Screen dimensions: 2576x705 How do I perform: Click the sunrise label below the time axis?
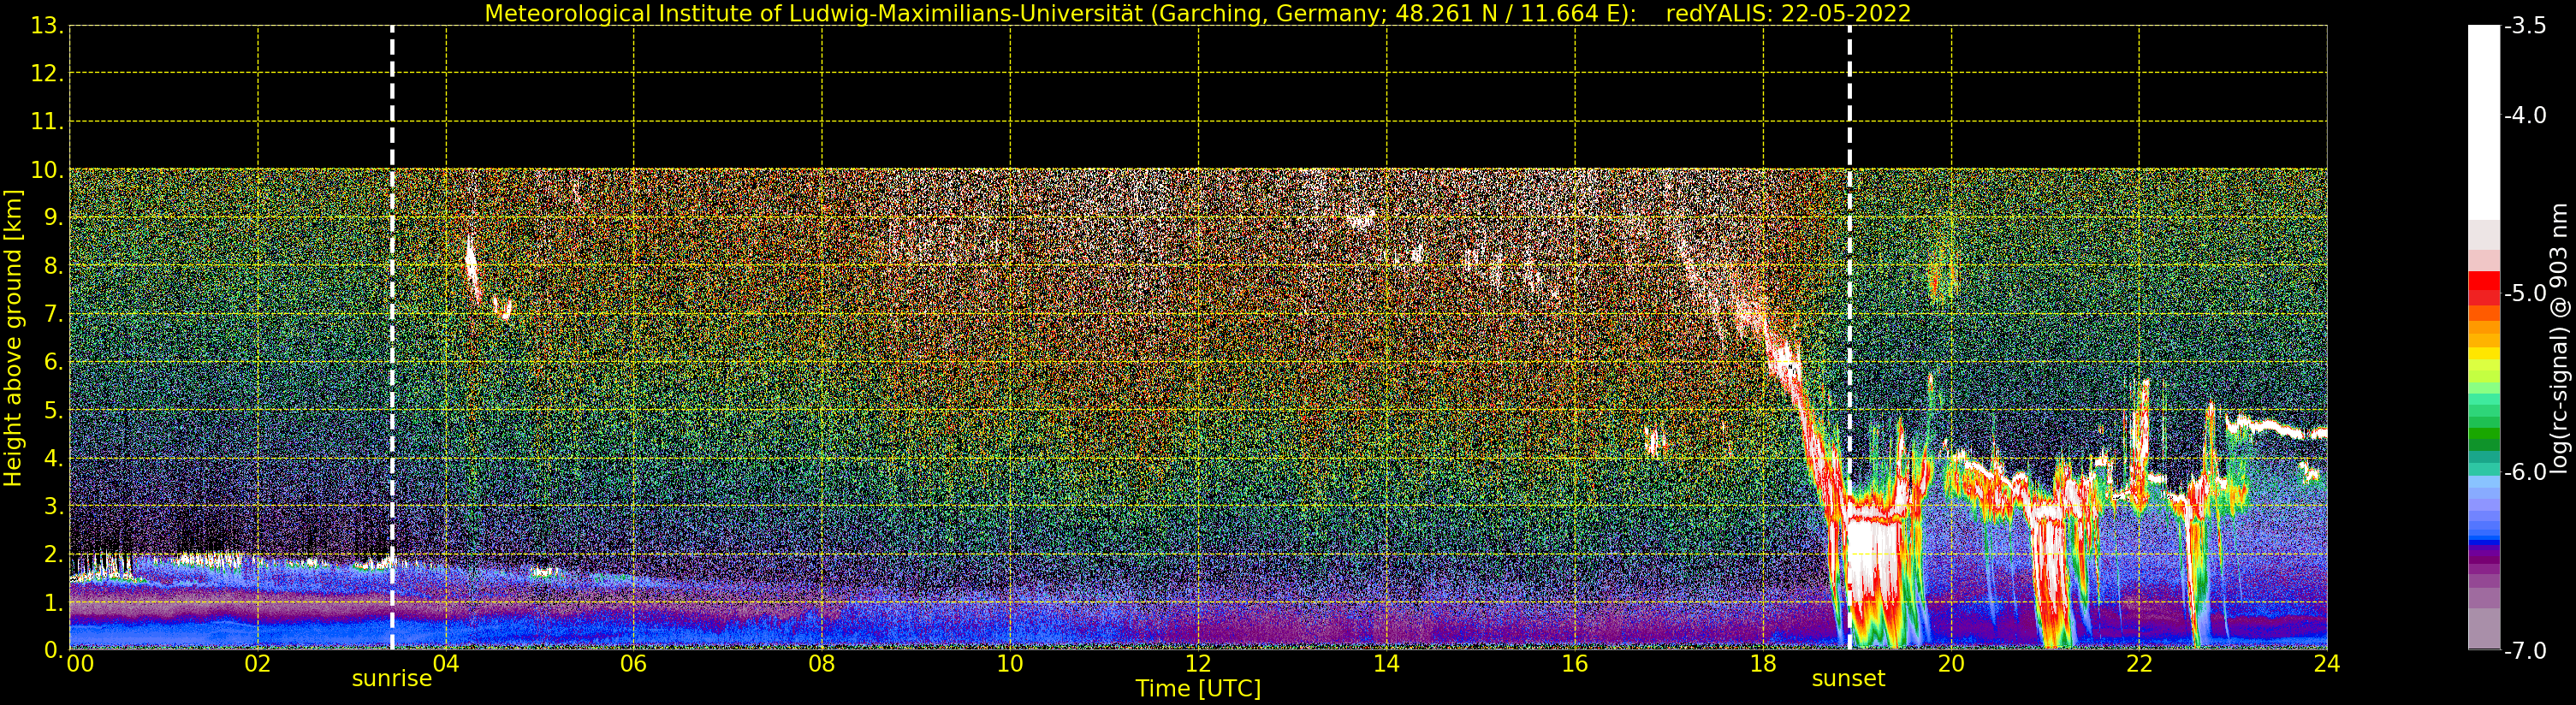tap(392, 679)
